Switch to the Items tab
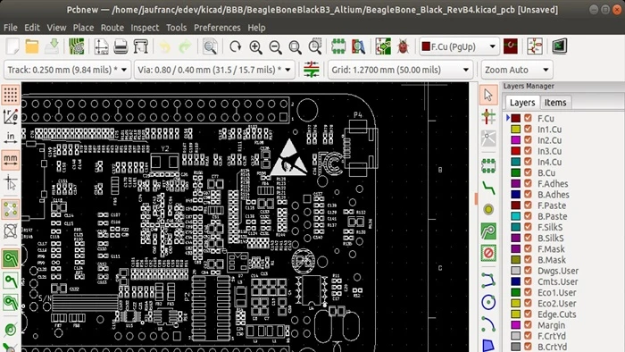625x352 pixels. tap(555, 103)
